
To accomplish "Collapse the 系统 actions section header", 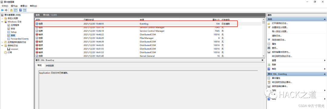I will 325,19.
